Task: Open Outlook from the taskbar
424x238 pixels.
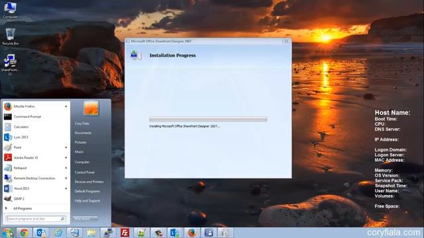Action: coord(41,232)
